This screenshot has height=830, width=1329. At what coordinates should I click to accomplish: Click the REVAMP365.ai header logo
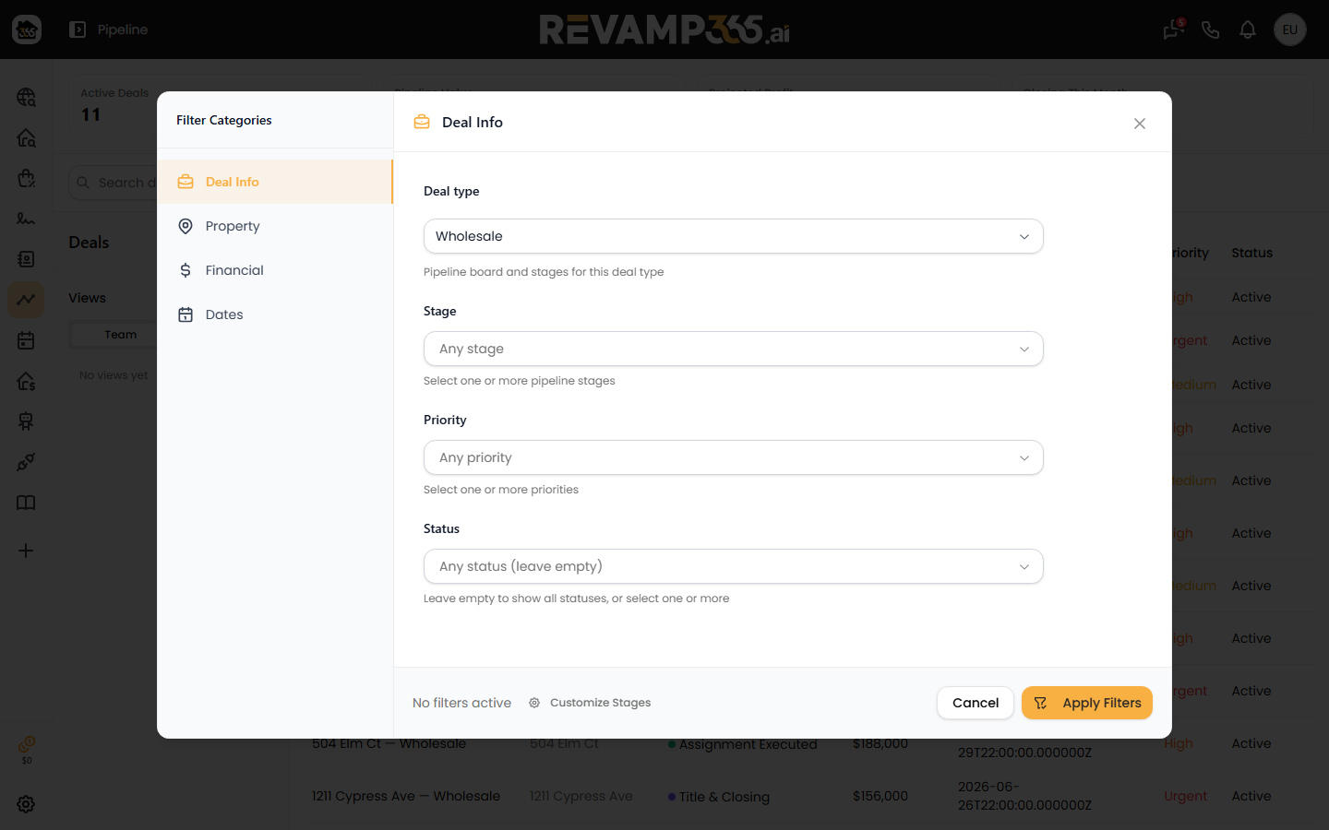click(664, 30)
